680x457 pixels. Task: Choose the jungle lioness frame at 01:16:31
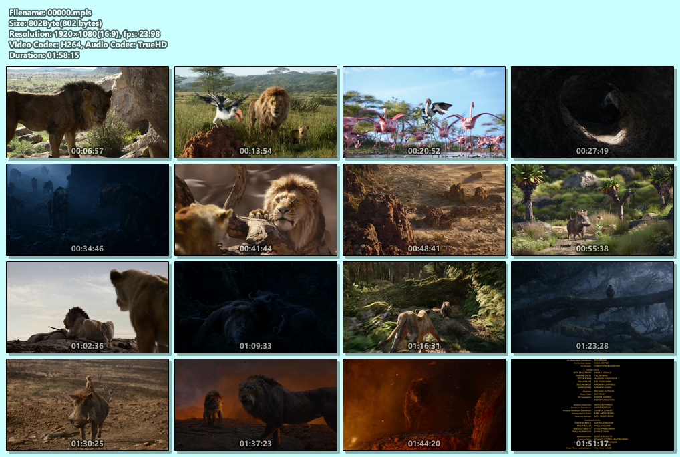(424, 307)
